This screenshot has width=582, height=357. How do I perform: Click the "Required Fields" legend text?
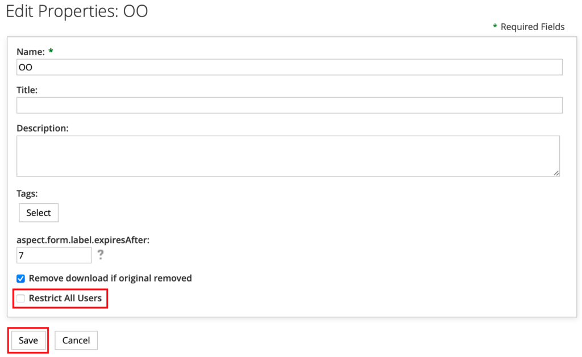(x=533, y=27)
